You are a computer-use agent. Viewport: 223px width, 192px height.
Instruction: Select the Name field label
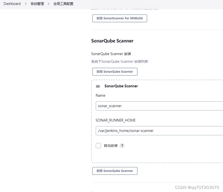pyautogui.click(x=100, y=95)
